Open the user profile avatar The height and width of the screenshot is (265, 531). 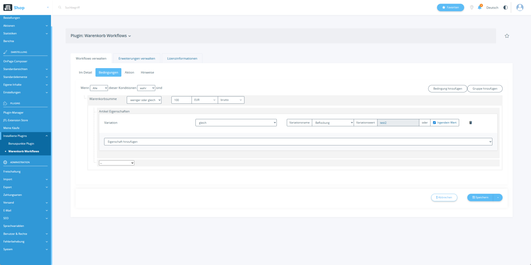[x=520, y=7]
